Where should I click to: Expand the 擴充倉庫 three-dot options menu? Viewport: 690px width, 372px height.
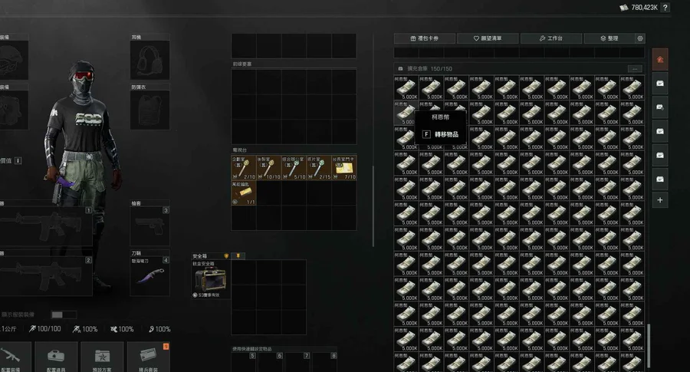634,69
